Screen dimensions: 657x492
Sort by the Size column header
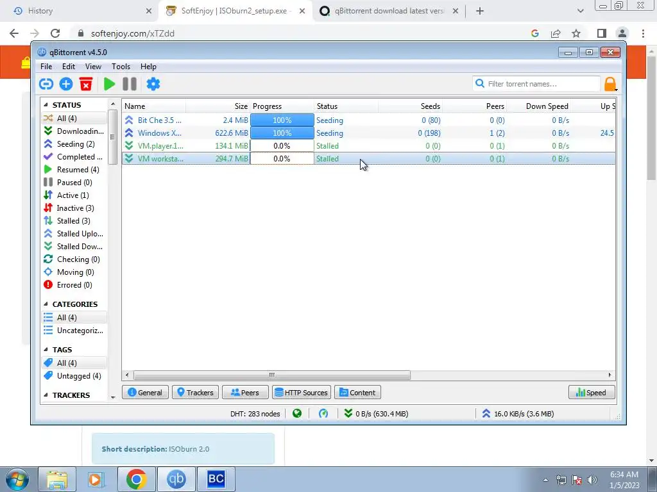pos(218,106)
